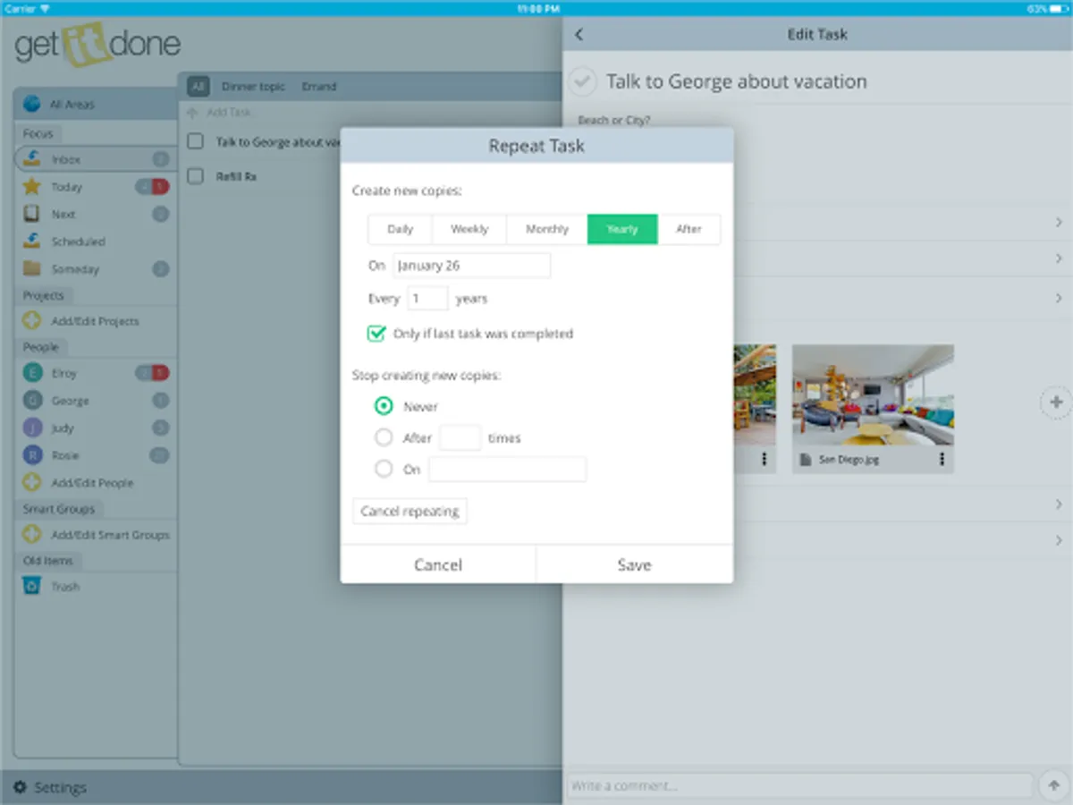Viewport: 1073px width, 805px height.
Task: Click the Cancel repeating button
Action: [410, 512]
